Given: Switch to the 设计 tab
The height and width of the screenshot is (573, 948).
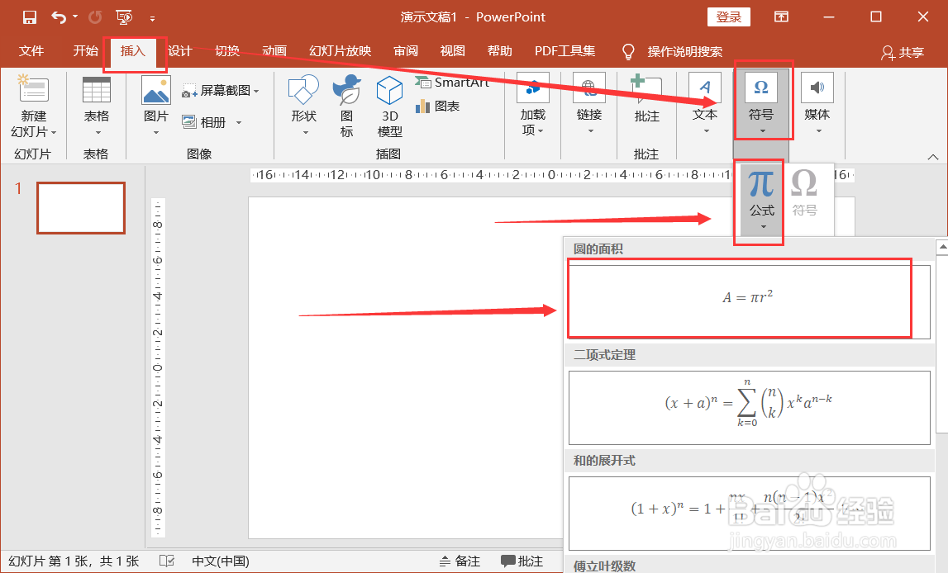Looking at the screenshot, I should coord(179,51).
